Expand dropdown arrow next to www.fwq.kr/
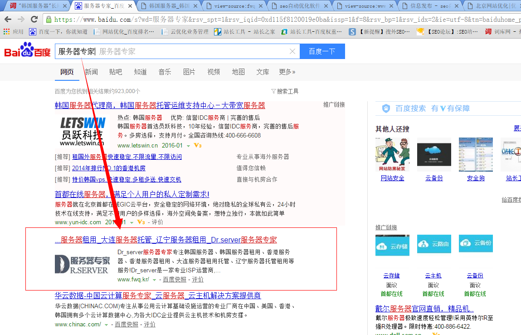This screenshot has width=521, height=335. click(155, 280)
